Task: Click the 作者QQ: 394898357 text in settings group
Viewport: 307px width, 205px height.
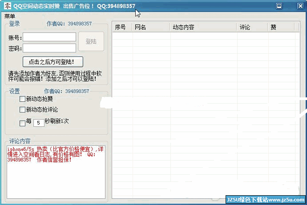Action: (67, 91)
